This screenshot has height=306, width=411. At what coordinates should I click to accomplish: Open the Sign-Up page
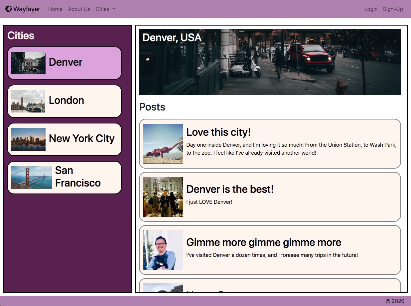tap(393, 9)
